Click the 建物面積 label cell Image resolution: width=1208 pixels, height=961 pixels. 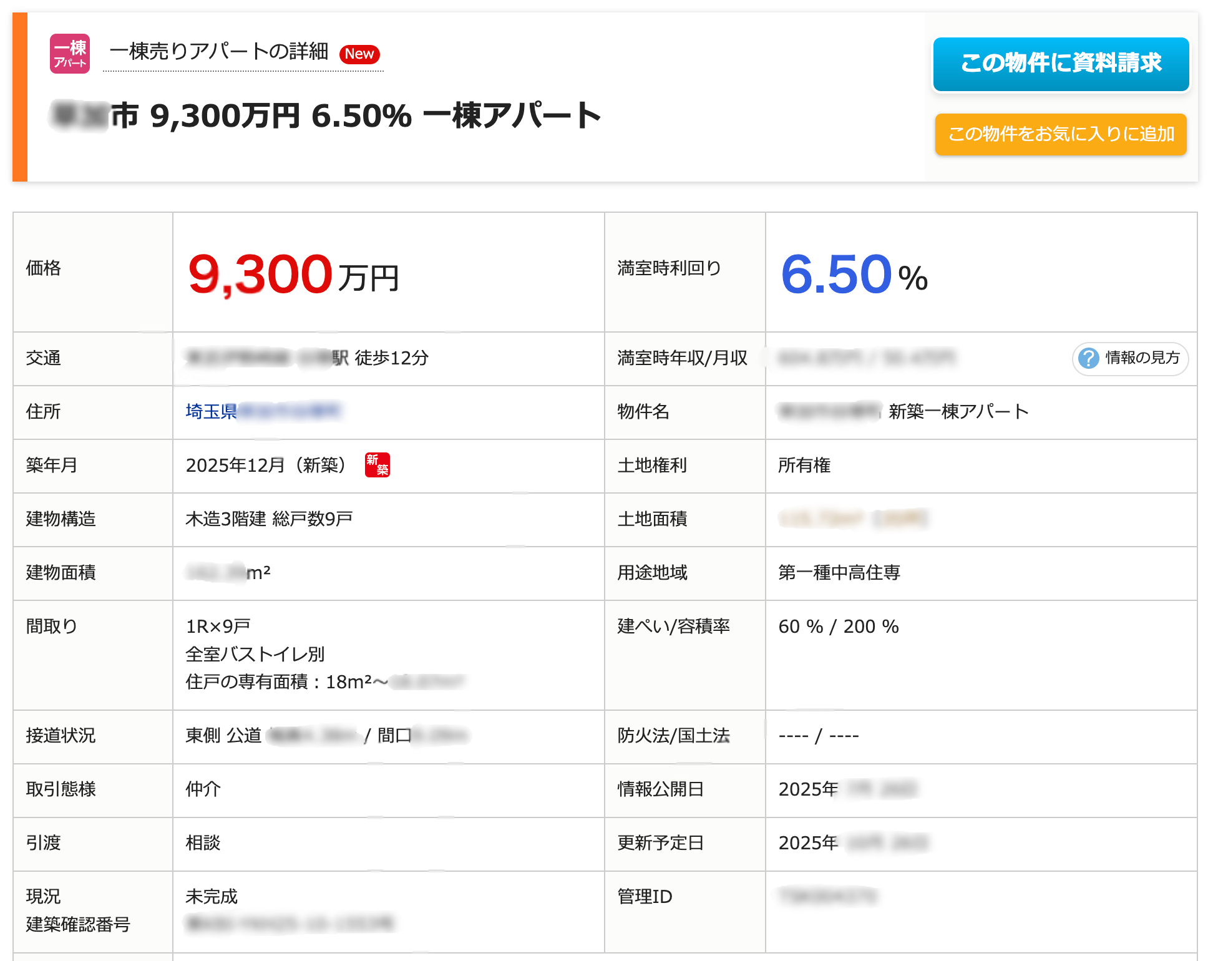[x=93, y=573]
